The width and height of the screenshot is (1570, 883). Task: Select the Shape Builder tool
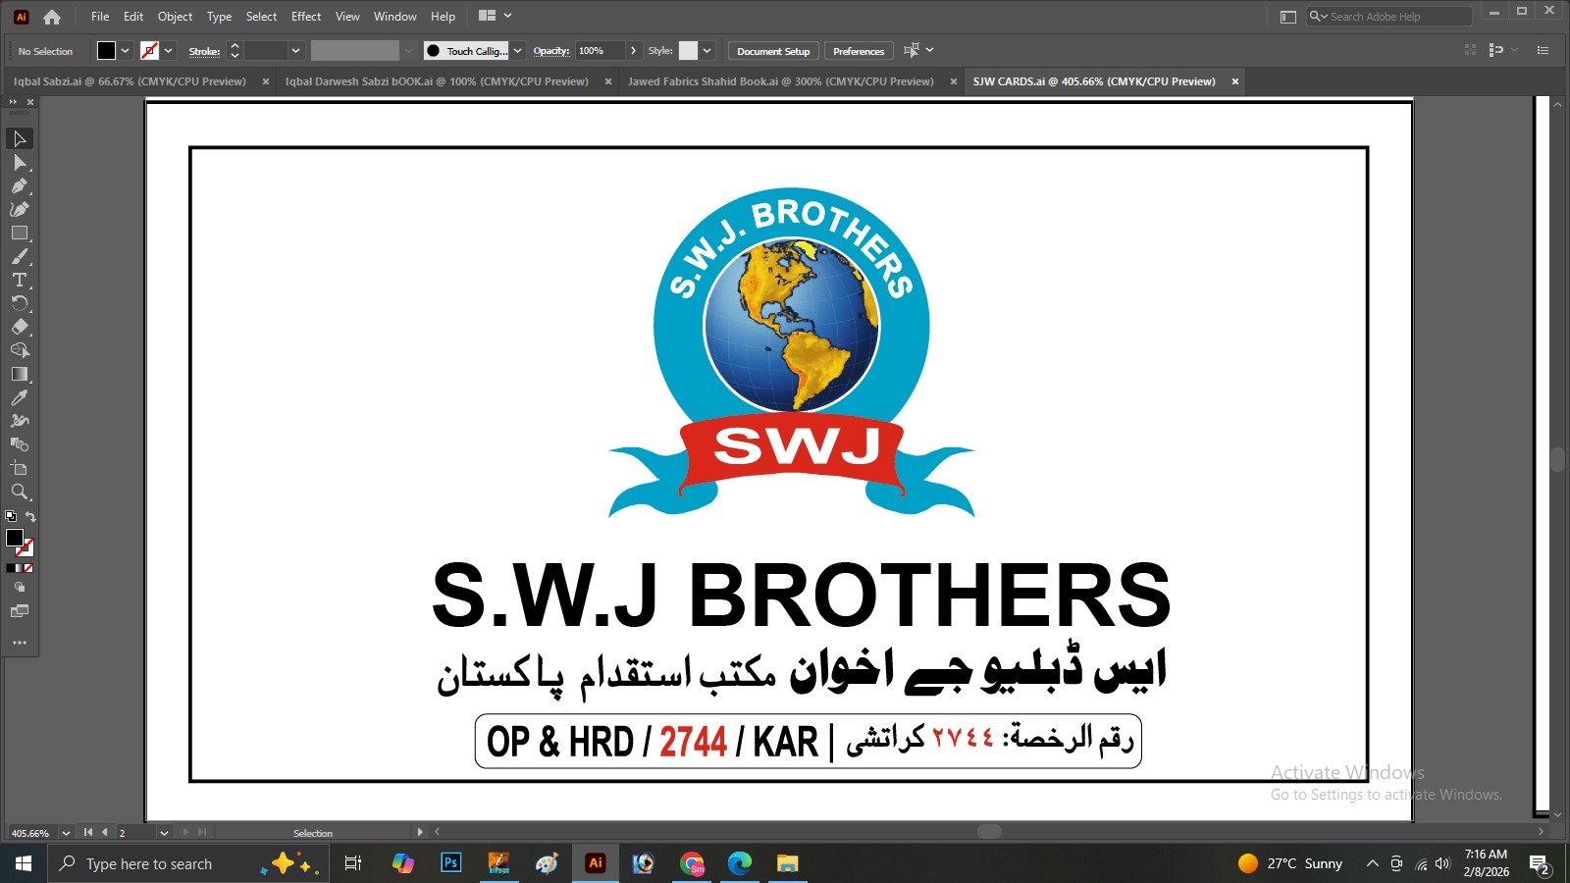pos(20,350)
